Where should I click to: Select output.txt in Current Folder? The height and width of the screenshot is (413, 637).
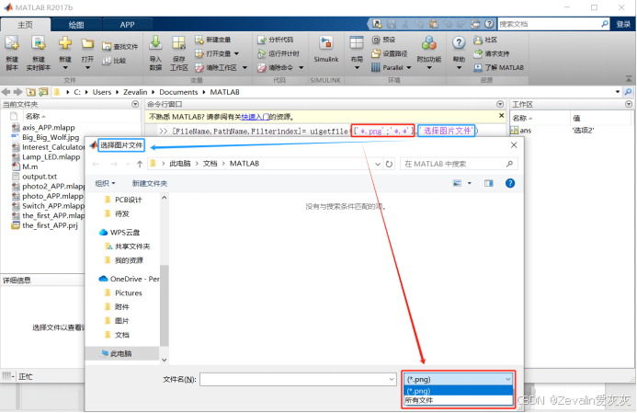pyautogui.click(x=40, y=177)
